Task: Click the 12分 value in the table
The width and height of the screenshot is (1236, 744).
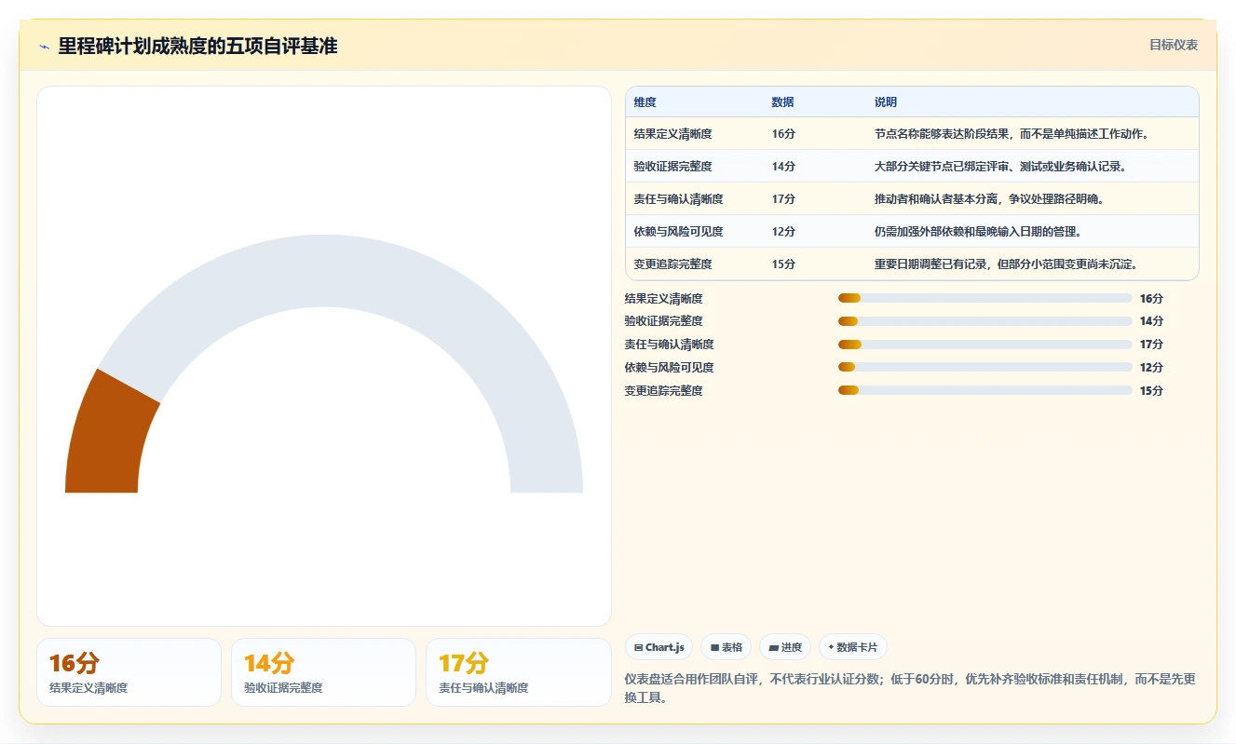Action: (783, 232)
